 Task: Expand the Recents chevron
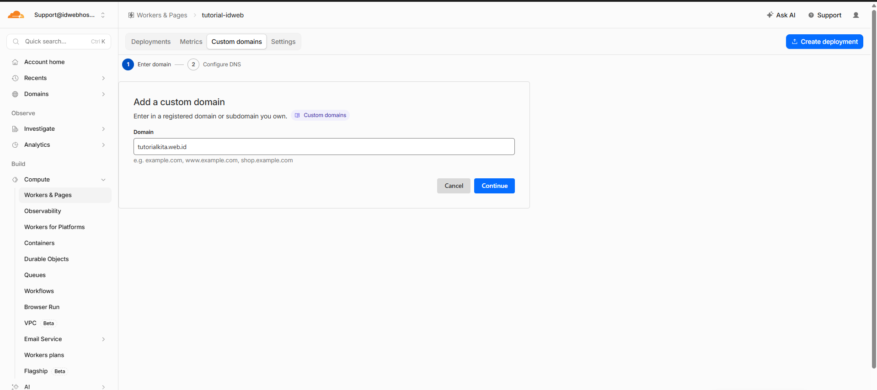[x=103, y=78]
